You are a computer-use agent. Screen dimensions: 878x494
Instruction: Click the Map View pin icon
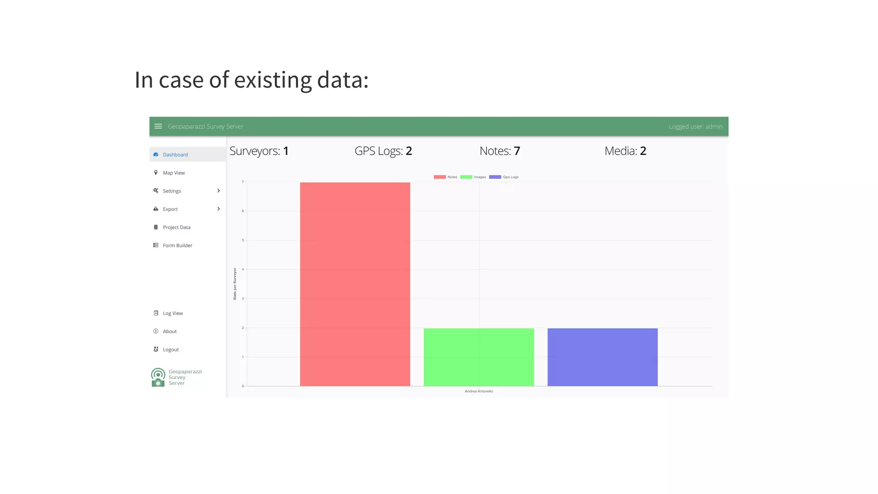pyautogui.click(x=156, y=173)
